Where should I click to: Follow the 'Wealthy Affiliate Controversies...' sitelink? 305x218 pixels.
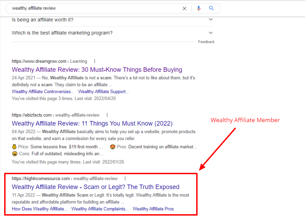43,91
